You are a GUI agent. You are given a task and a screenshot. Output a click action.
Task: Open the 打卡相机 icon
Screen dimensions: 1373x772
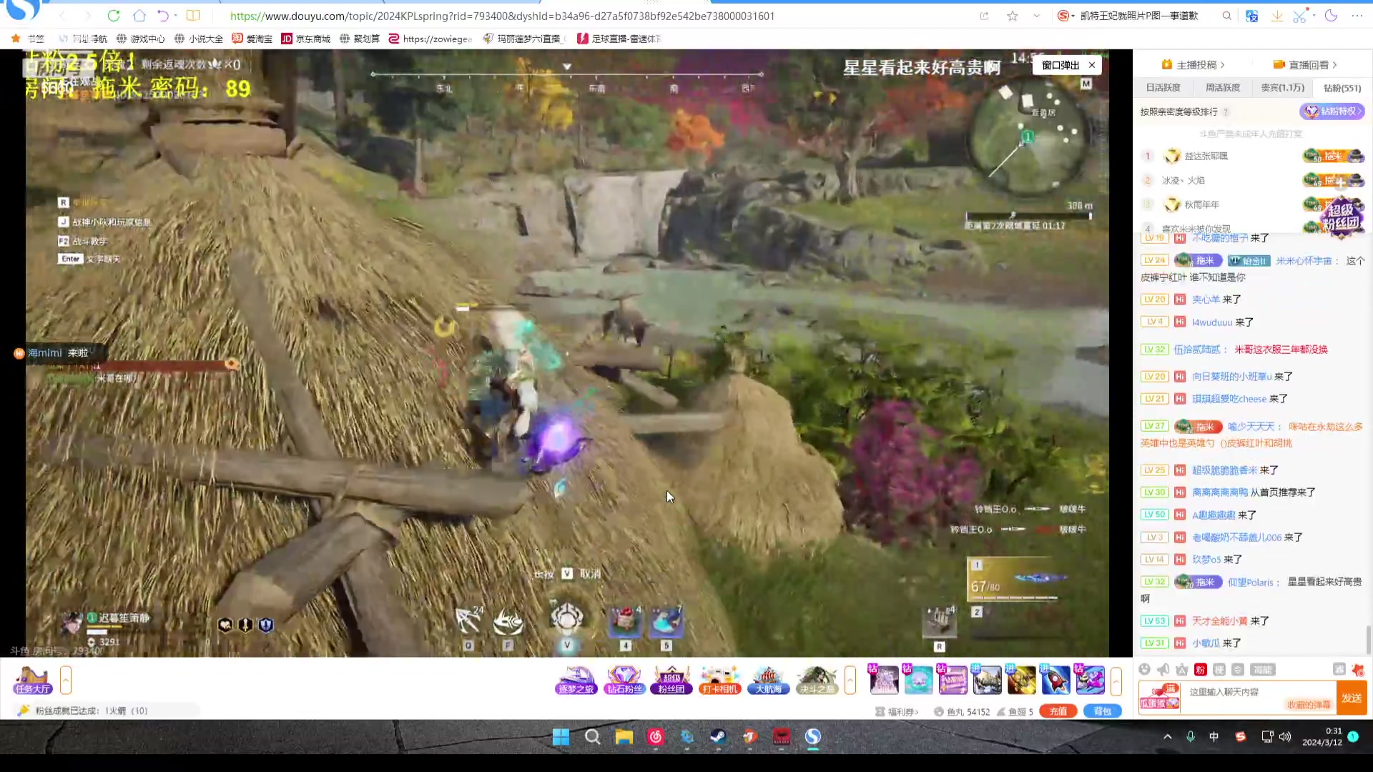[x=720, y=680]
